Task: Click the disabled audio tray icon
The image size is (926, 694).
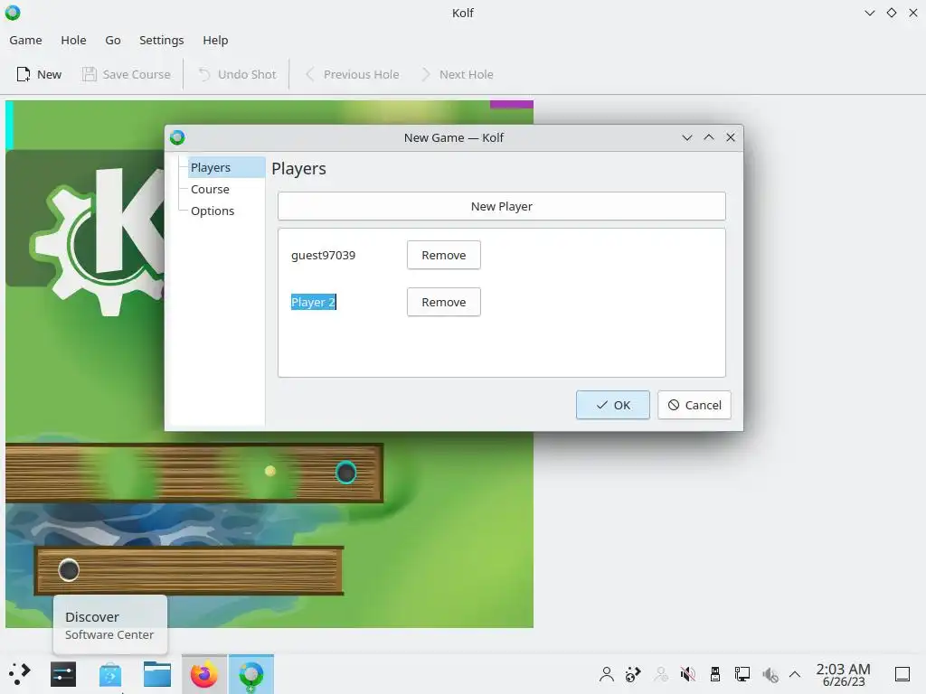Action: [x=770, y=674]
